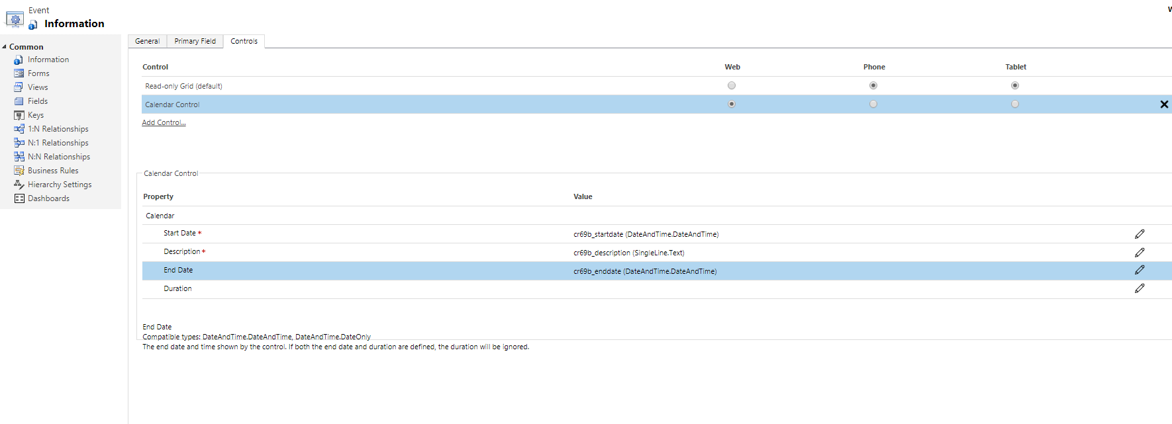Open Fields in the sidebar
This screenshot has height=424, width=1172.
(38, 101)
